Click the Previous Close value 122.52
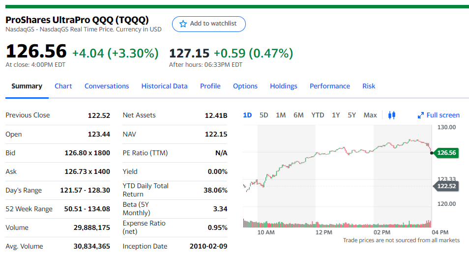469x253 pixels. (x=99, y=115)
